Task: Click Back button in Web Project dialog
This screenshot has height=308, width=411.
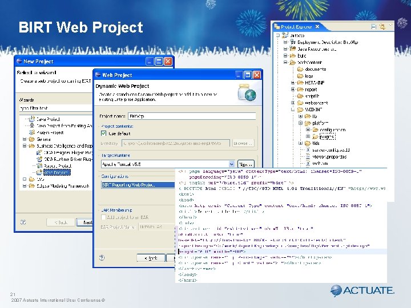Action: click(151, 258)
